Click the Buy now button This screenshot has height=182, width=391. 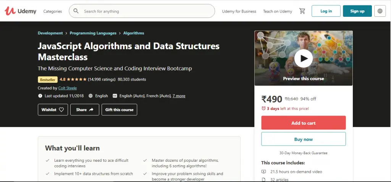[x=304, y=139]
